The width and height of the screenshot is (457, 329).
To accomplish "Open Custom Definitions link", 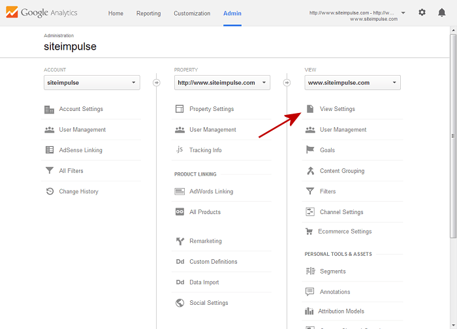I will click(213, 262).
